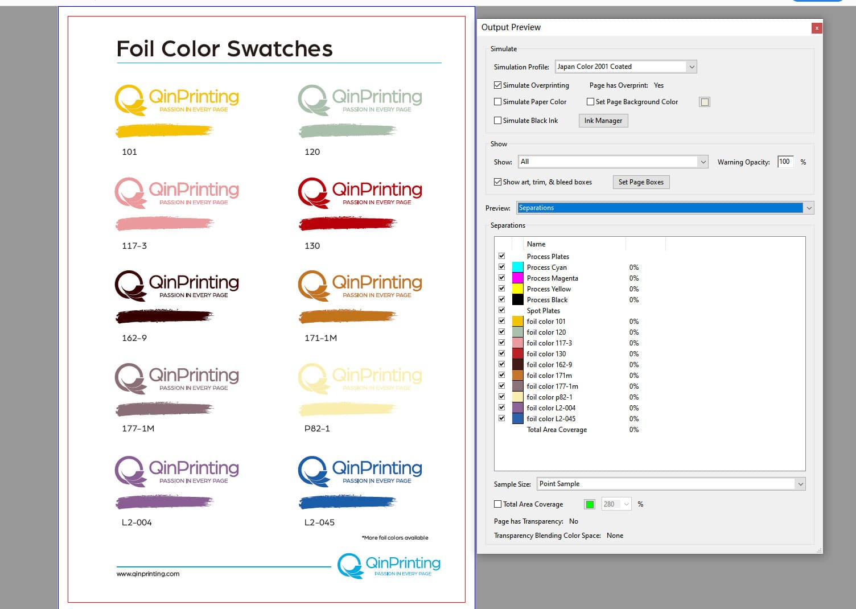Click the page background color swatch

(x=705, y=102)
